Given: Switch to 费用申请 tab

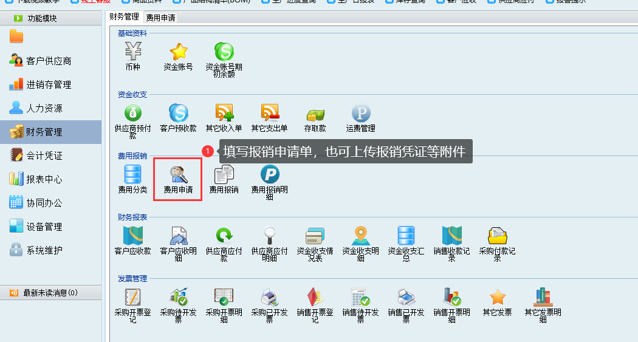Looking at the screenshot, I should click(x=160, y=18).
